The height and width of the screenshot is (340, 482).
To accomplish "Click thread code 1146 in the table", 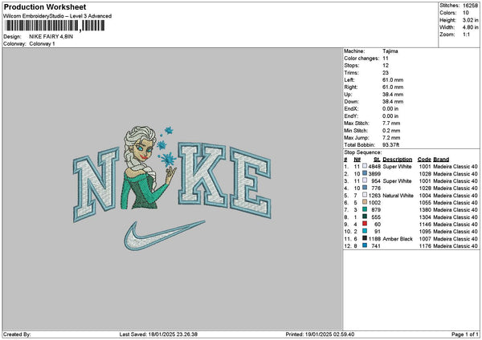I will click(425, 225).
